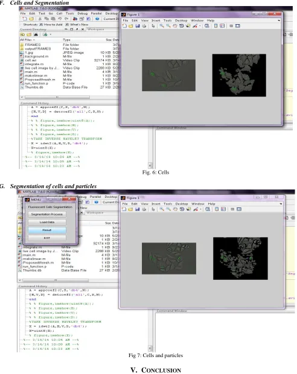Click New Figure icon in Fig. 6 Figure 1 toolbar

[124, 26]
